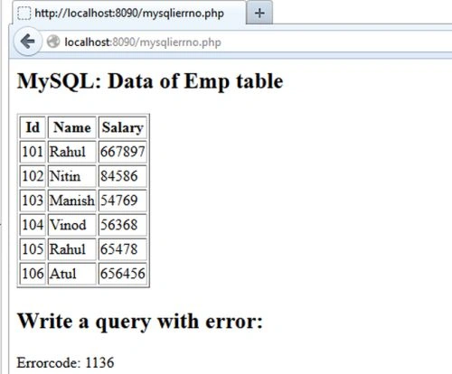The image size is (452, 374).
Task: Select salary value 84586
Action: pos(123,176)
